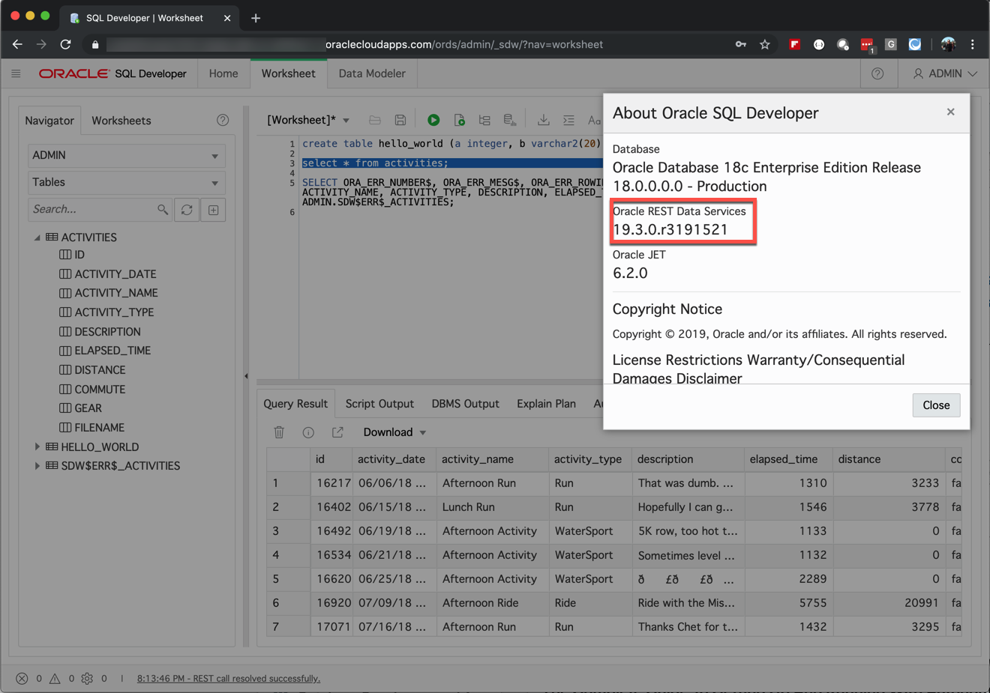The height and width of the screenshot is (693, 990).
Task: Click the browser back arrow
Action: (17, 45)
